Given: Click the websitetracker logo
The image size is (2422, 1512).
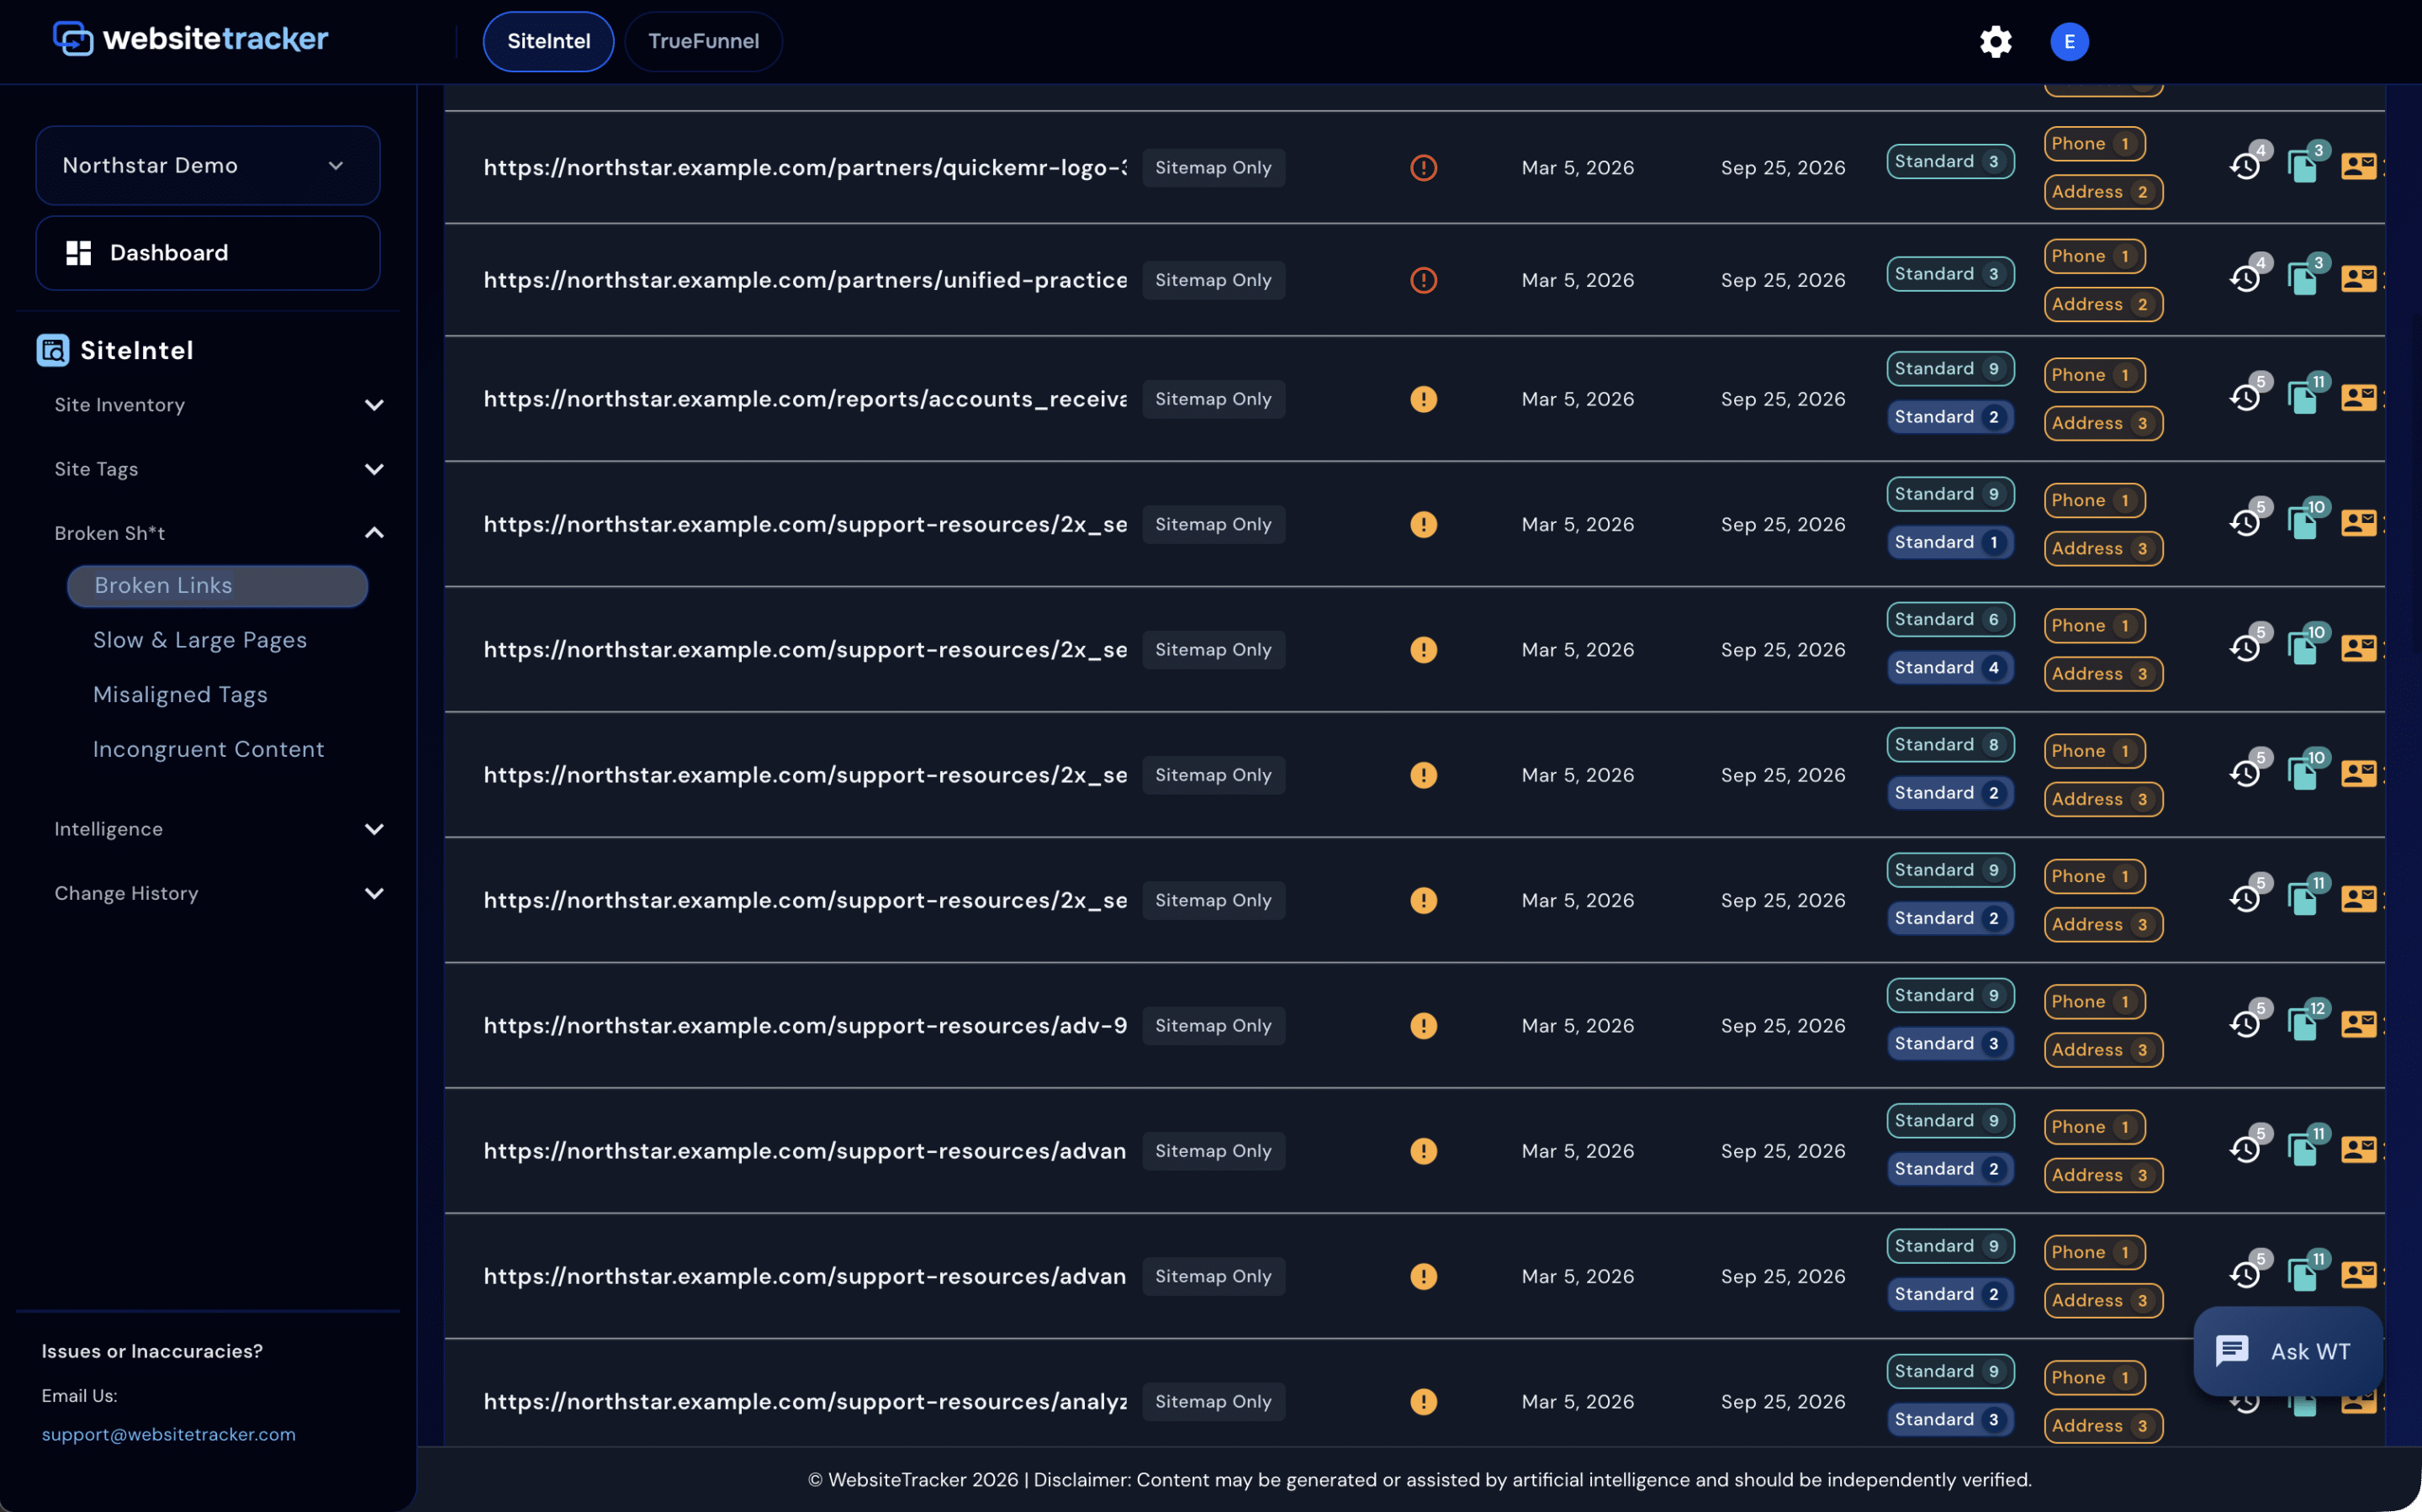Looking at the screenshot, I should pyautogui.click(x=190, y=38).
